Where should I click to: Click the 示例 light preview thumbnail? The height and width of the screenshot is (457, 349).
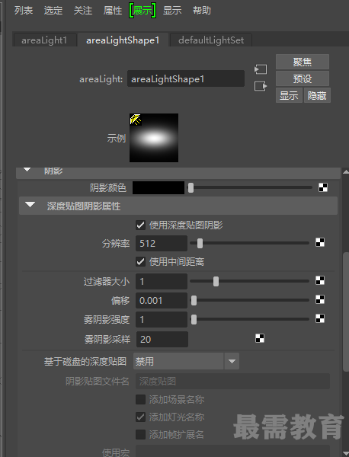click(154, 138)
